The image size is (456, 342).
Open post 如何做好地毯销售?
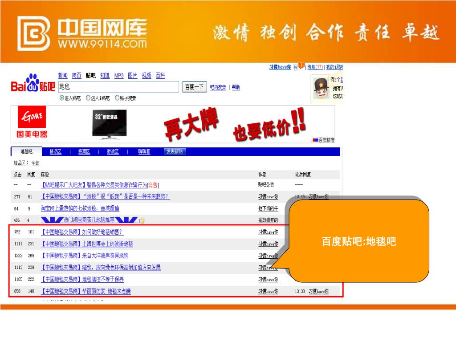[x=82, y=232]
